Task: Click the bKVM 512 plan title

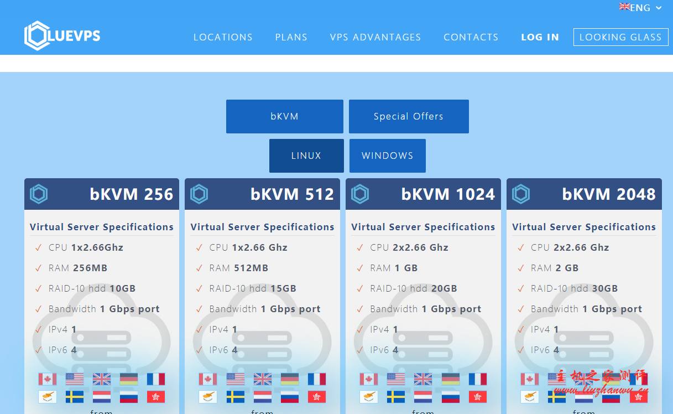Action: coord(293,194)
